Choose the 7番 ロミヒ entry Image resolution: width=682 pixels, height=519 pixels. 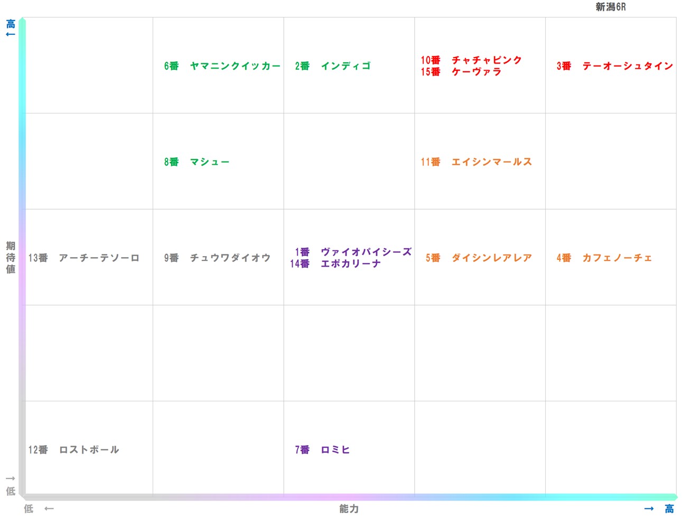[322, 450]
